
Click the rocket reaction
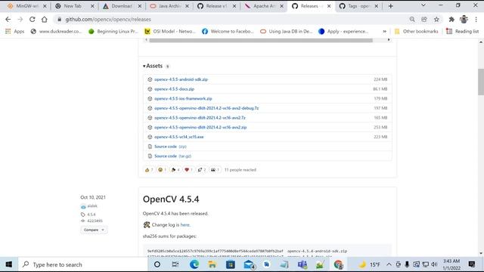click(x=202, y=170)
